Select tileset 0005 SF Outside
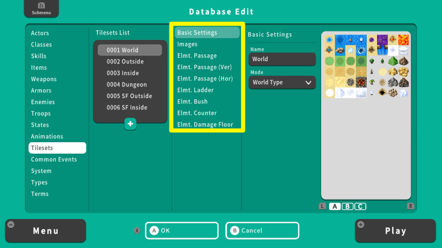Screen dimensions: 442x248 [x=130, y=96]
